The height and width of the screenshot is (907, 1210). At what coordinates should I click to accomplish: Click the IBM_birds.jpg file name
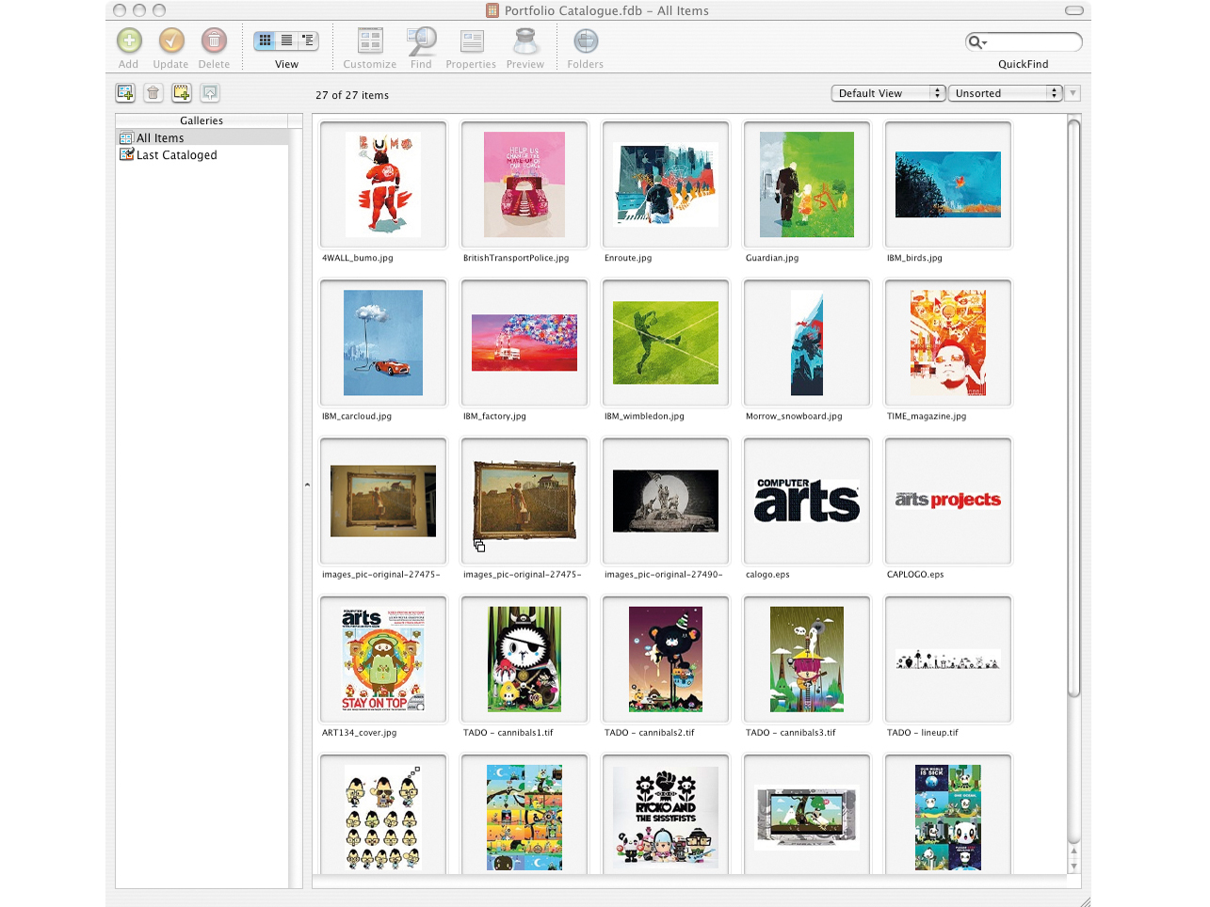click(x=914, y=258)
